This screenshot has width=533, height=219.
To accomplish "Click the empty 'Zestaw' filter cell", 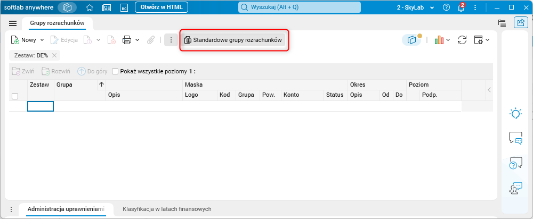I will coord(41,106).
